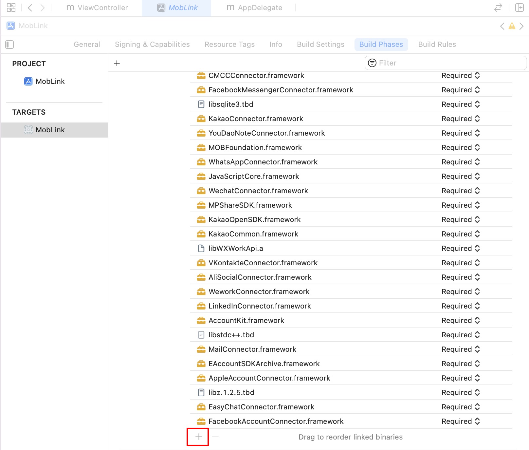Open the Required dropdown for libWXWorkApi.a
Viewport: 529px width, 450px height.
point(460,248)
